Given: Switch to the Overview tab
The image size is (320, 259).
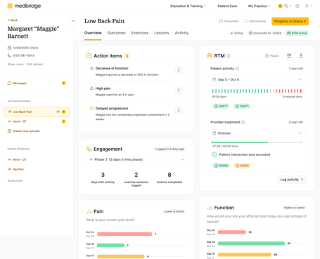Looking at the screenshot, I should (x=93, y=33).
